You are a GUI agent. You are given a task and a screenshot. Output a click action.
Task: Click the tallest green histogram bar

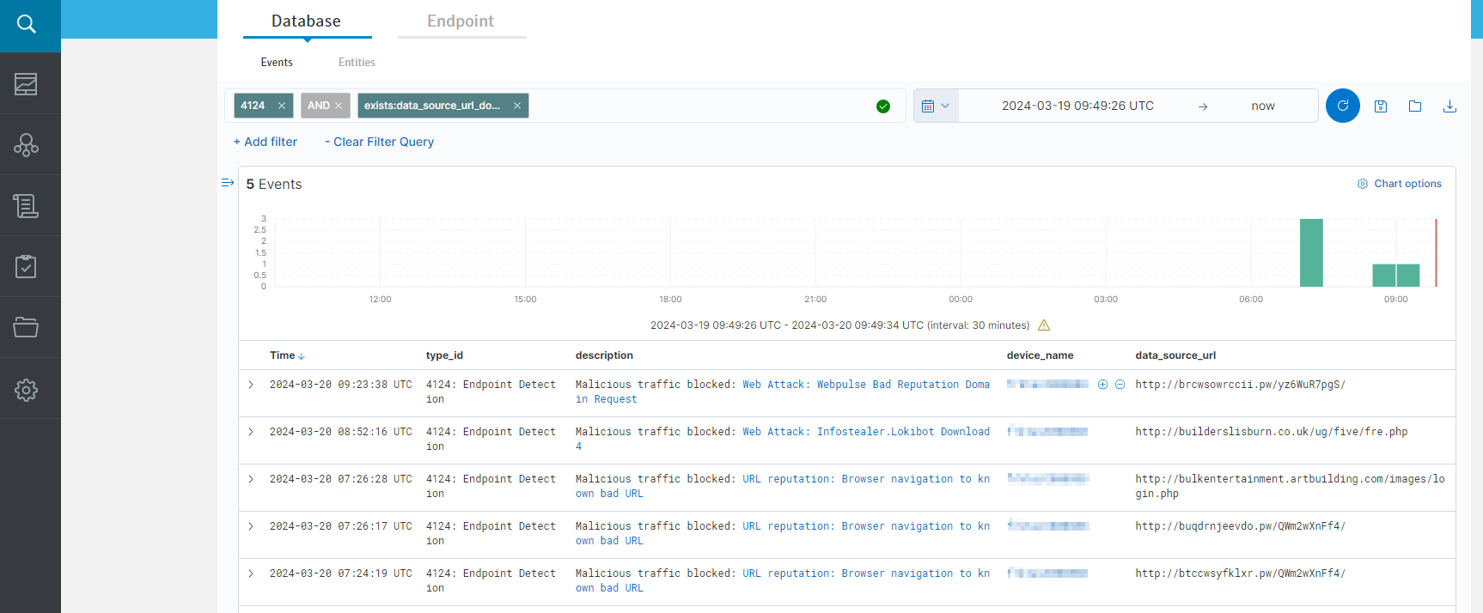pos(1311,252)
